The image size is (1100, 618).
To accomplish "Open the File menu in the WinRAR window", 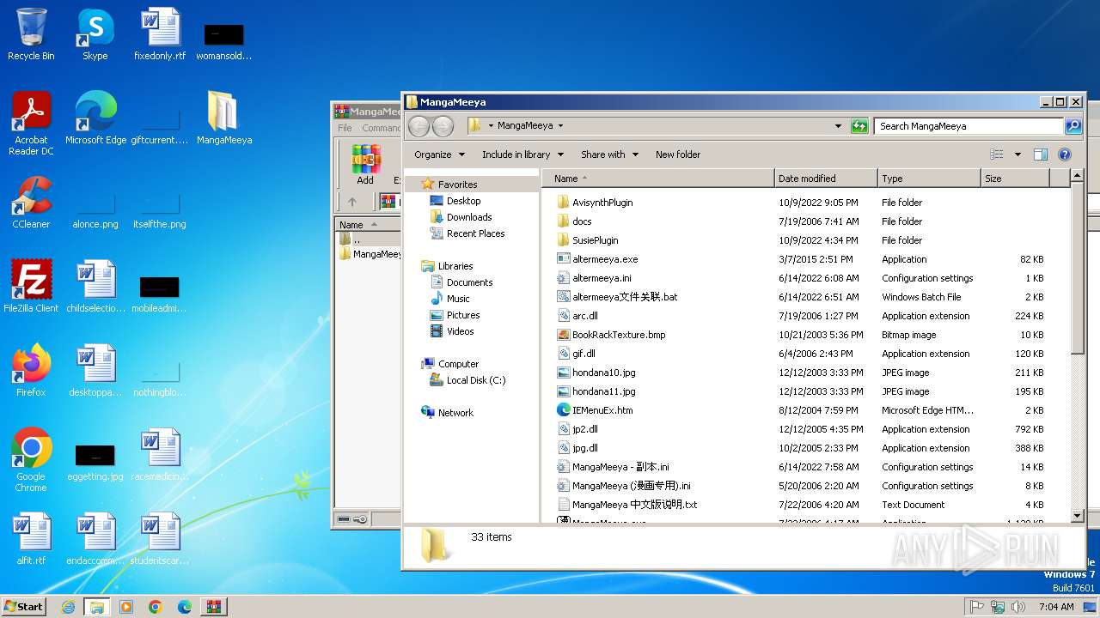I will click(345, 128).
